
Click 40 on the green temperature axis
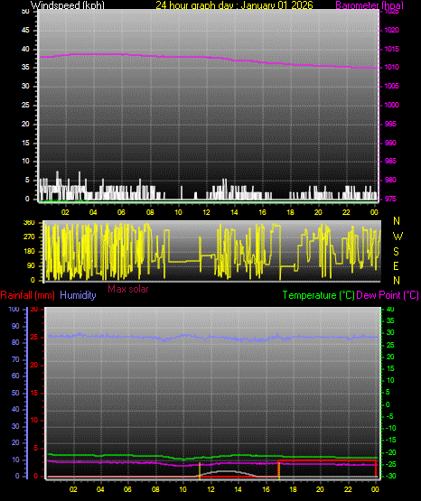pos(390,310)
